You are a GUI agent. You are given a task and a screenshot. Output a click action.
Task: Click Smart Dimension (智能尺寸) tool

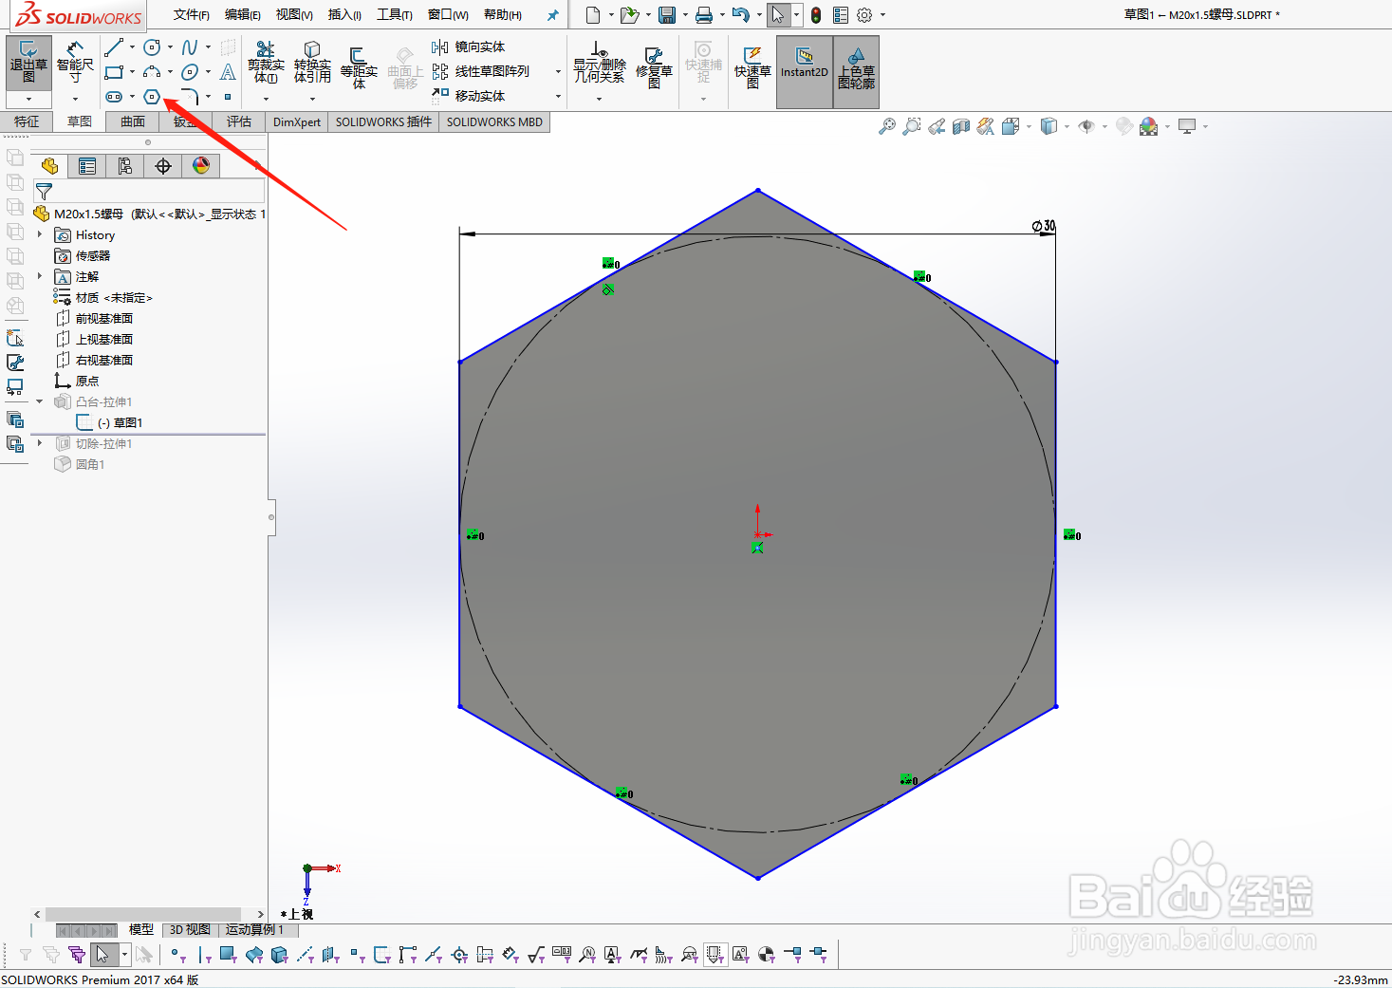tap(75, 62)
